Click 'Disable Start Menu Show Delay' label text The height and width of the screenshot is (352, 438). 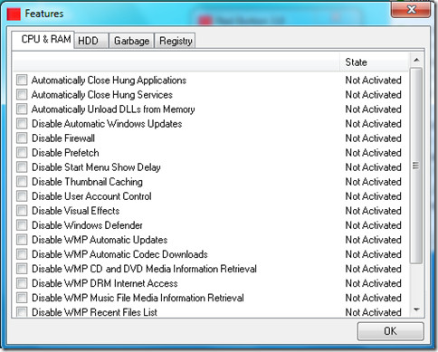96,167
